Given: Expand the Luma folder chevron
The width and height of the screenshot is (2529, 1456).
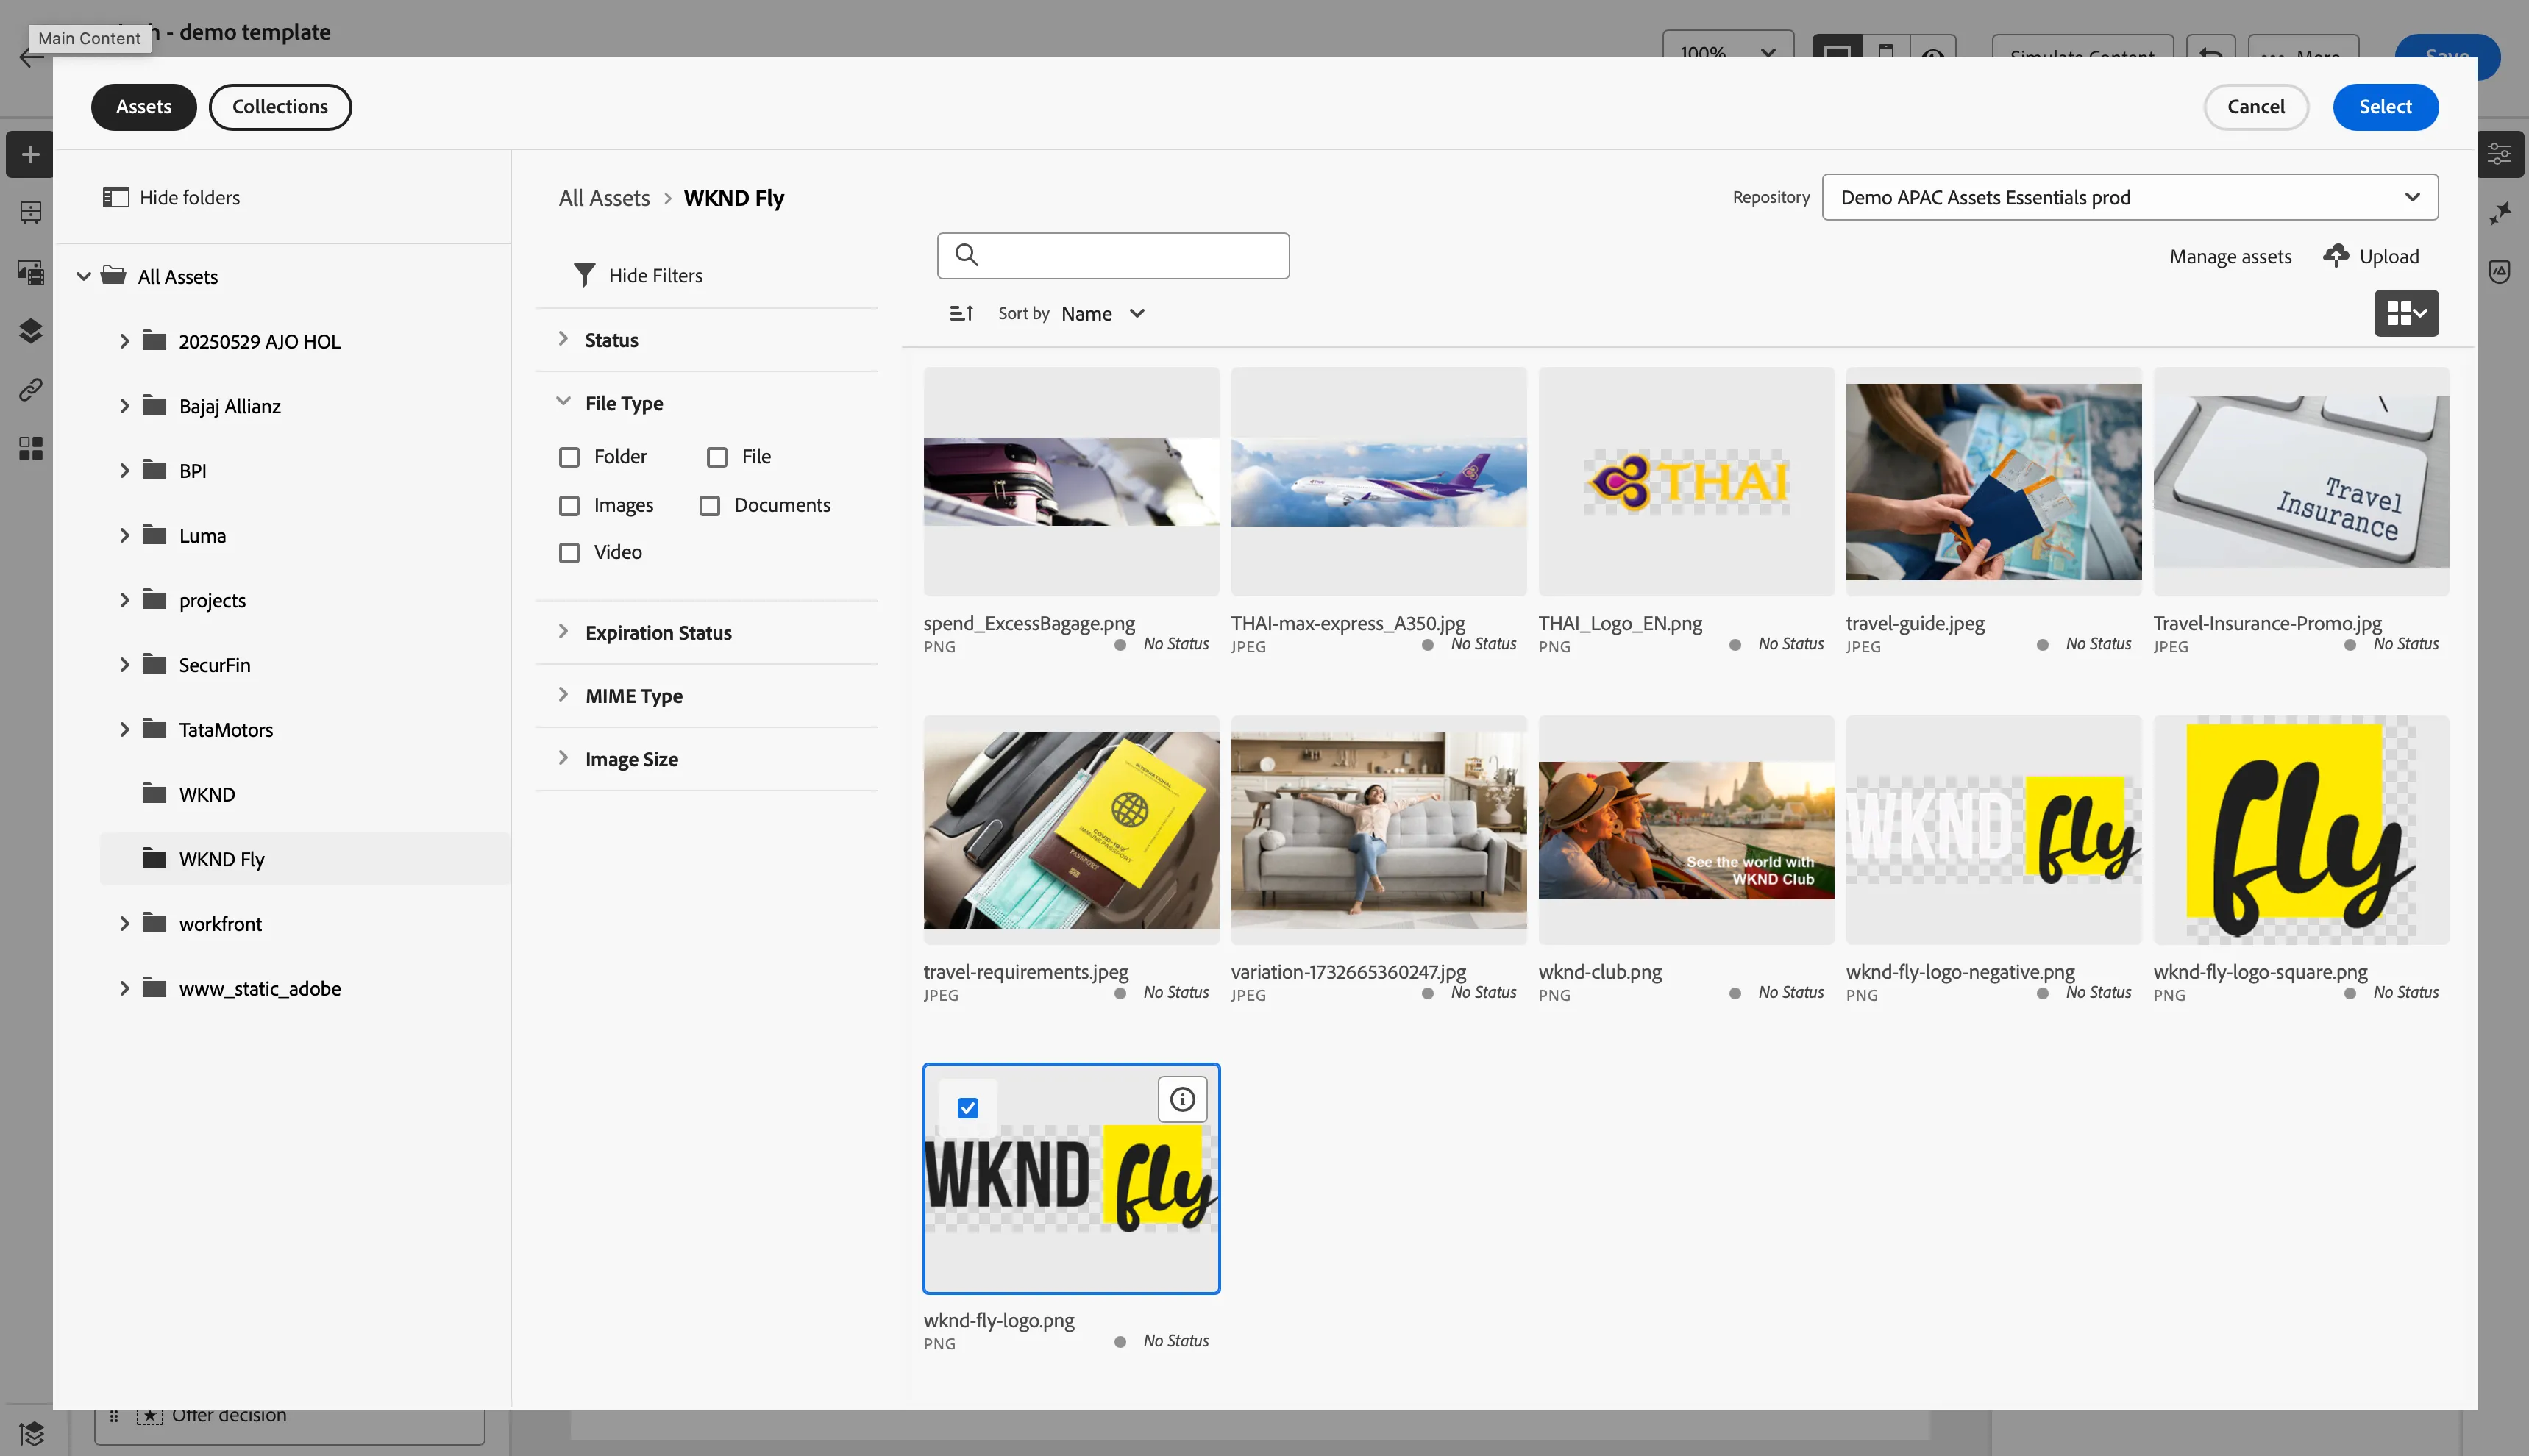Looking at the screenshot, I should coord(124,535).
